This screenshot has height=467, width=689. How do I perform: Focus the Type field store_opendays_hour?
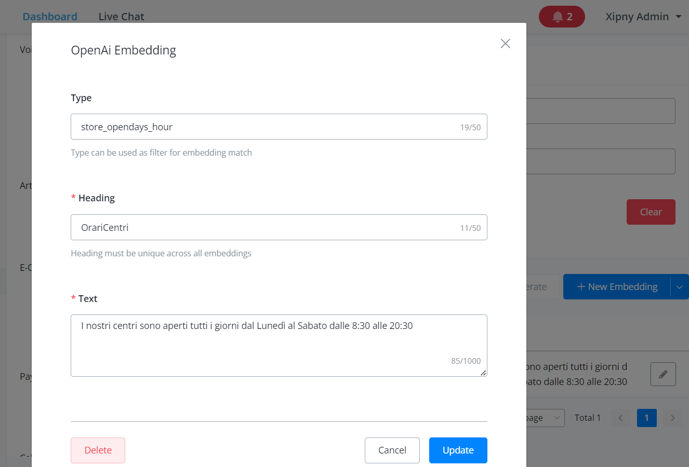[279, 127]
